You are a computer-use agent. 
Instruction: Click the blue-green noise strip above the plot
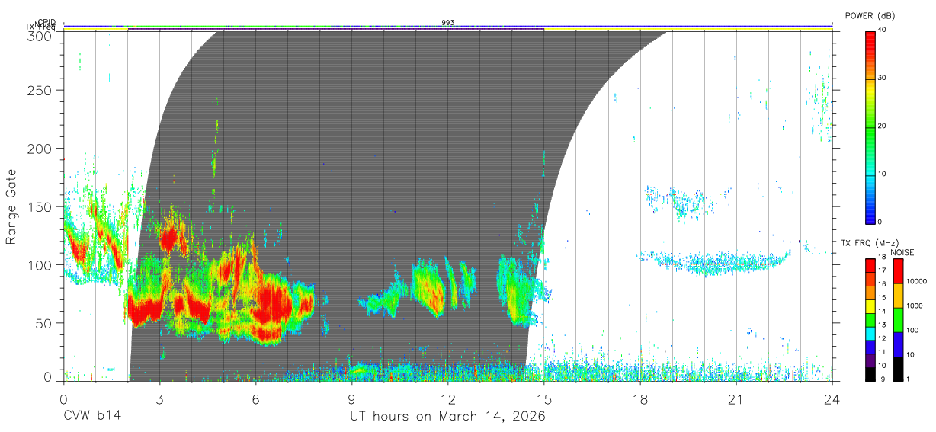pos(448,26)
